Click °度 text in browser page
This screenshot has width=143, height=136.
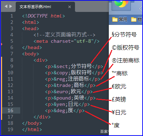point(115,125)
